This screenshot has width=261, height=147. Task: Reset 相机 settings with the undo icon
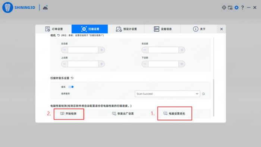click(x=59, y=35)
